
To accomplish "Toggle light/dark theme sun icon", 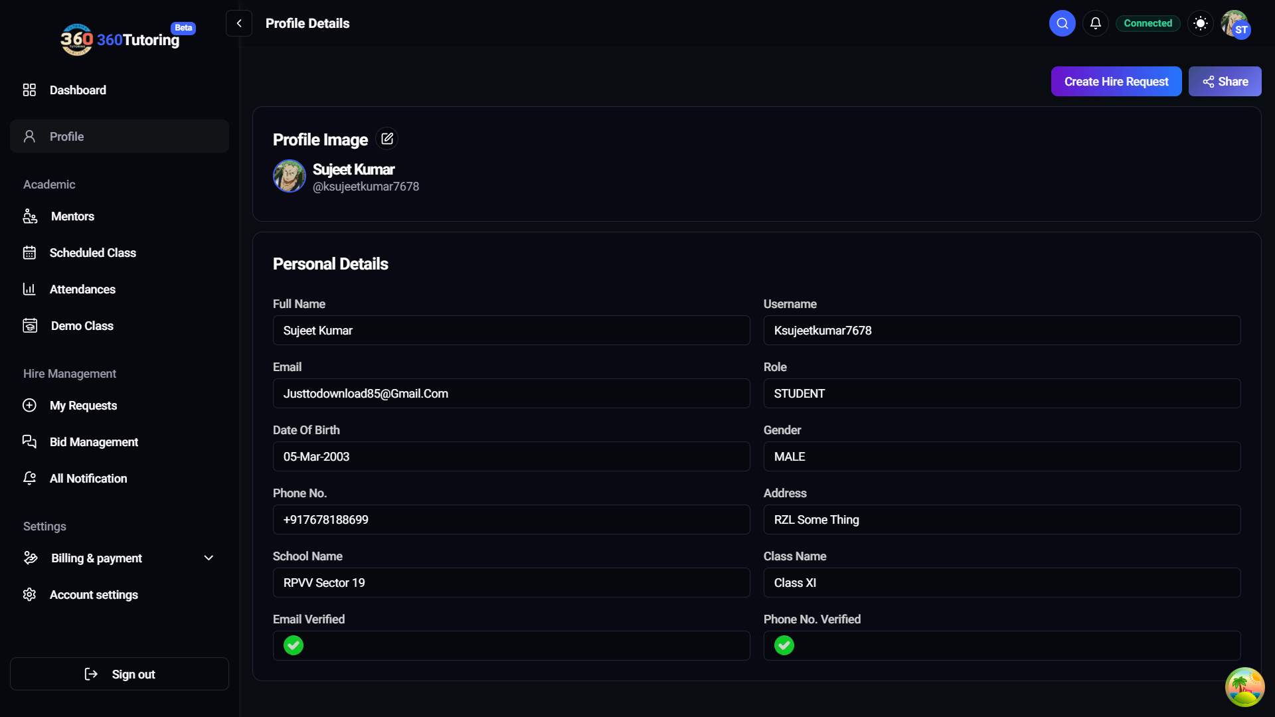I will 1200,23.
